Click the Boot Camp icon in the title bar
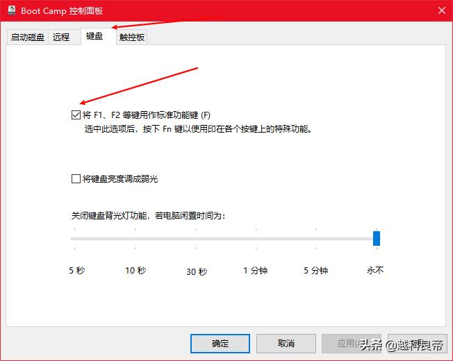Image resolution: width=453 pixels, height=361 pixels. point(12,10)
